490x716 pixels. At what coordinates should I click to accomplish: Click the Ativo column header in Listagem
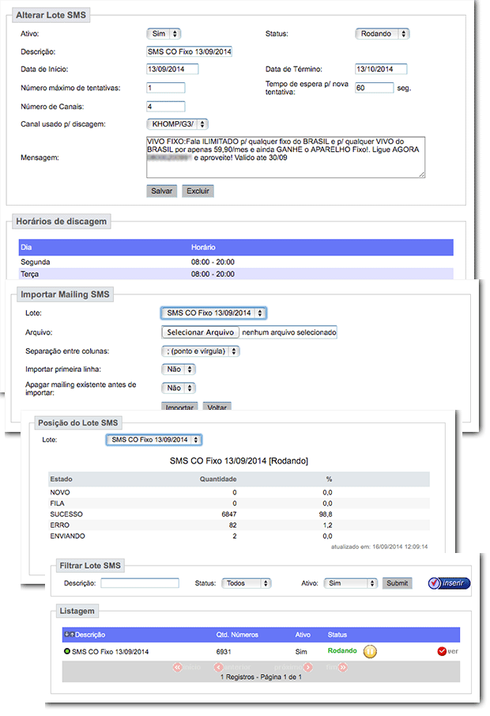click(x=303, y=635)
